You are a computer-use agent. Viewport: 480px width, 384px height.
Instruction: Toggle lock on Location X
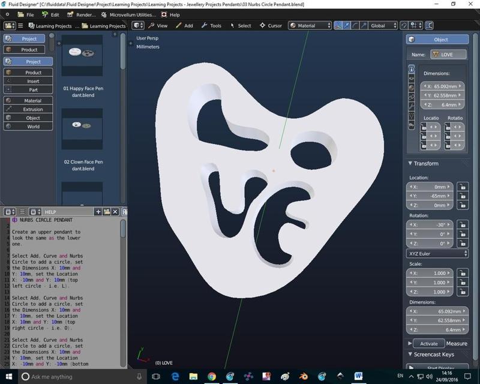[462, 187]
